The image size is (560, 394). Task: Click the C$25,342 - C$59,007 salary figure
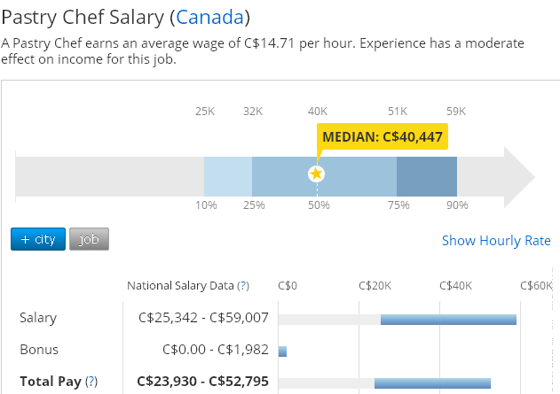coord(204,318)
